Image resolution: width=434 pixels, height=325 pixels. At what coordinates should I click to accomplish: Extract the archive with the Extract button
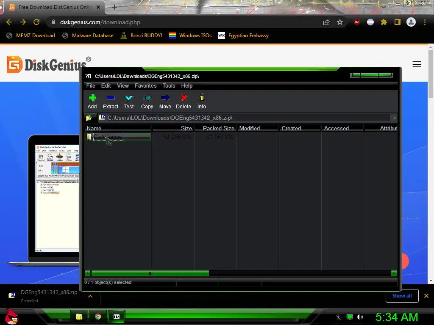point(111,102)
